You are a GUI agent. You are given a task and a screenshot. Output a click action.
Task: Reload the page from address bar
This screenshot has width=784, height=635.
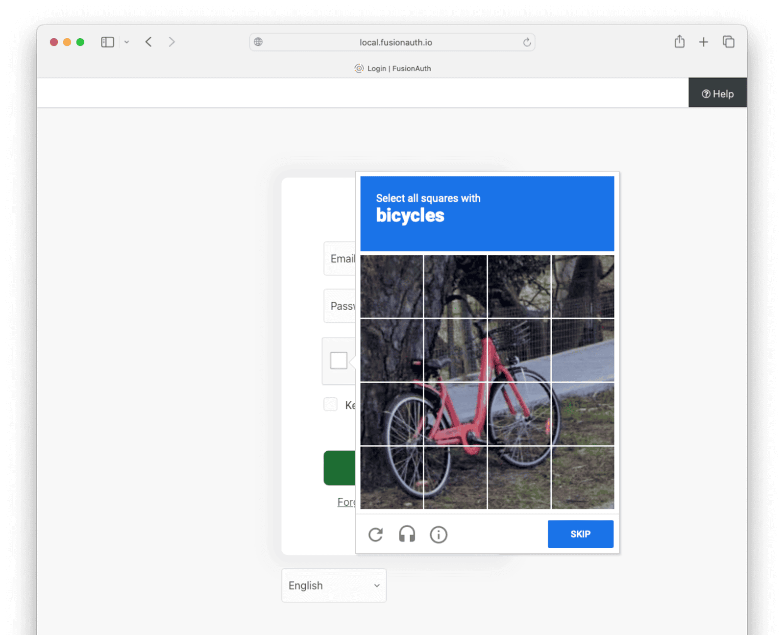point(527,42)
